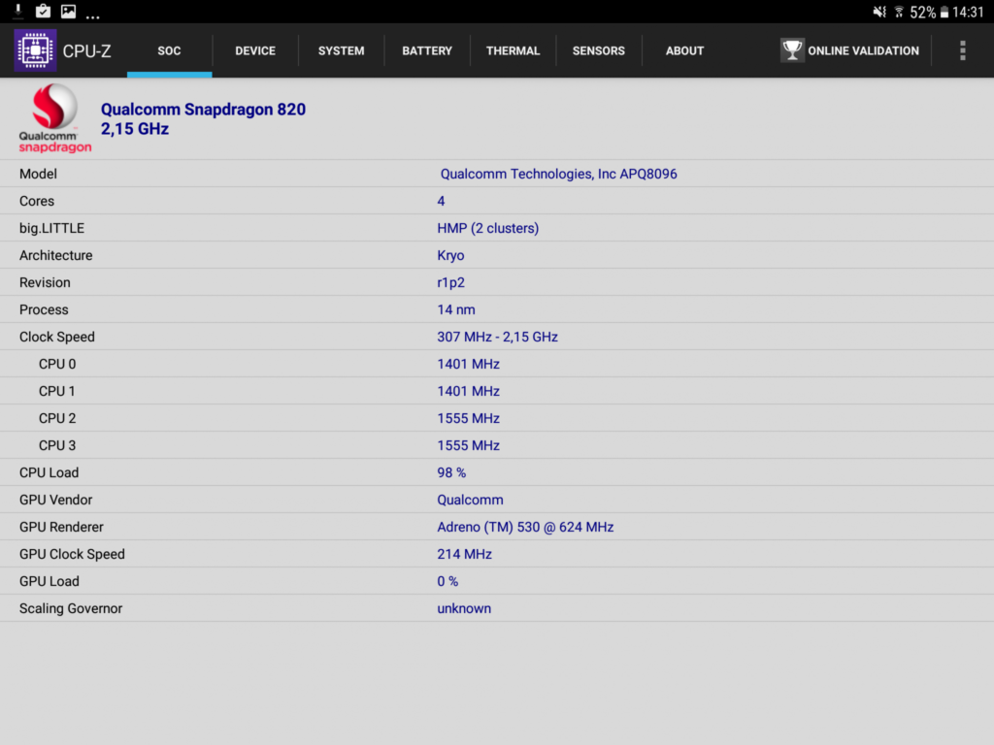The image size is (994, 745).
Task: Go to the SENSORS tab
Action: click(x=599, y=50)
